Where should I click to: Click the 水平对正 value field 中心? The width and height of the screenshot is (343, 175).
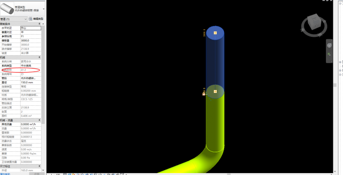tap(31, 28)
